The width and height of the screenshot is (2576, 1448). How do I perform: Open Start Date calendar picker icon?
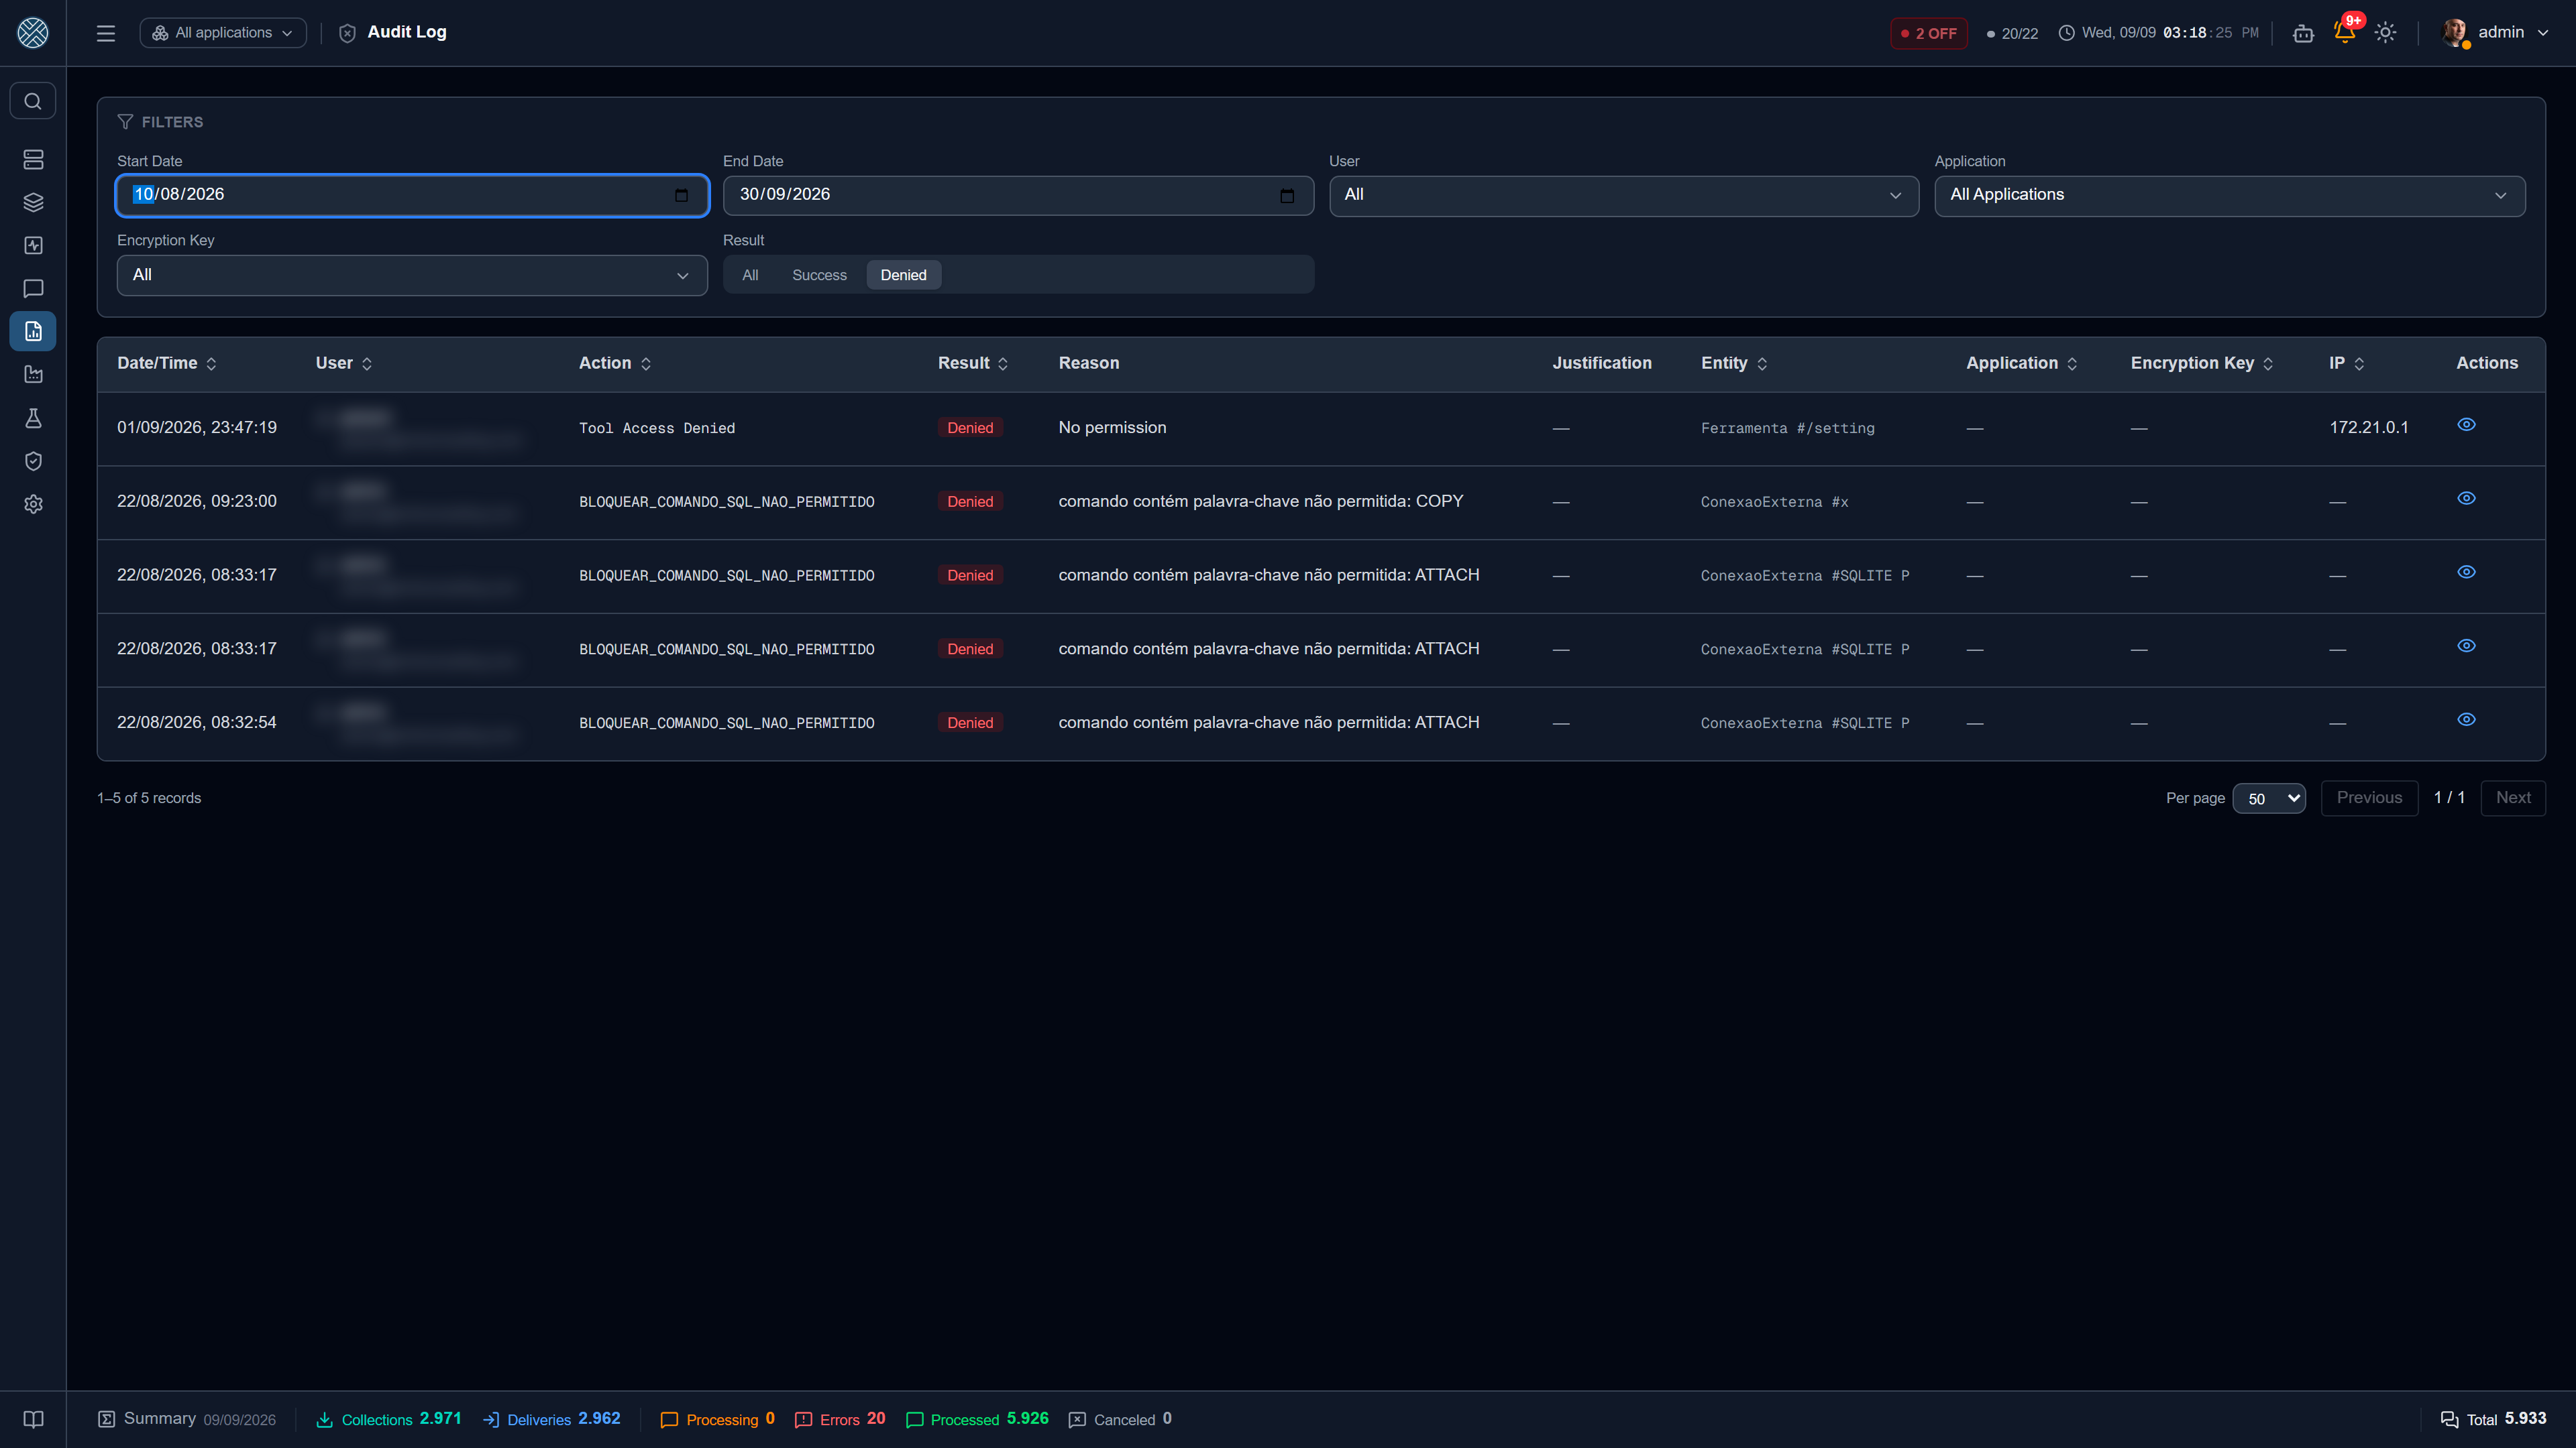point(681,195)
